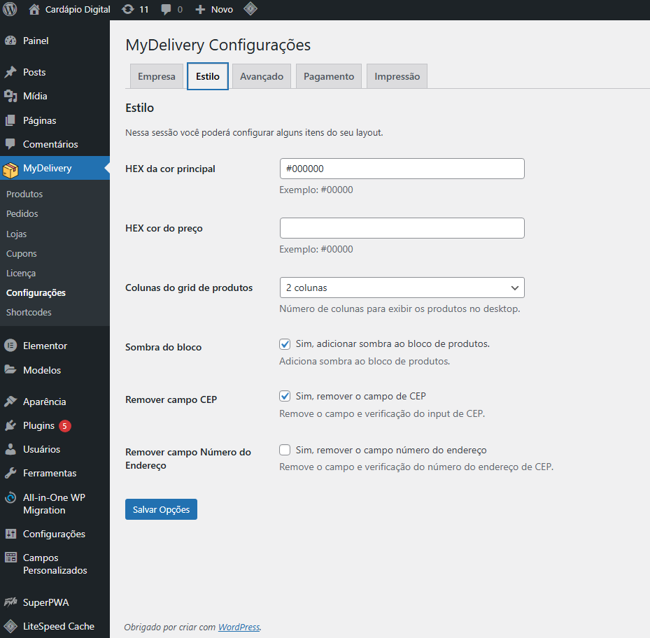Click the Plugins plug icon in sidebar
Screen dimensions: 650x638
10,425
